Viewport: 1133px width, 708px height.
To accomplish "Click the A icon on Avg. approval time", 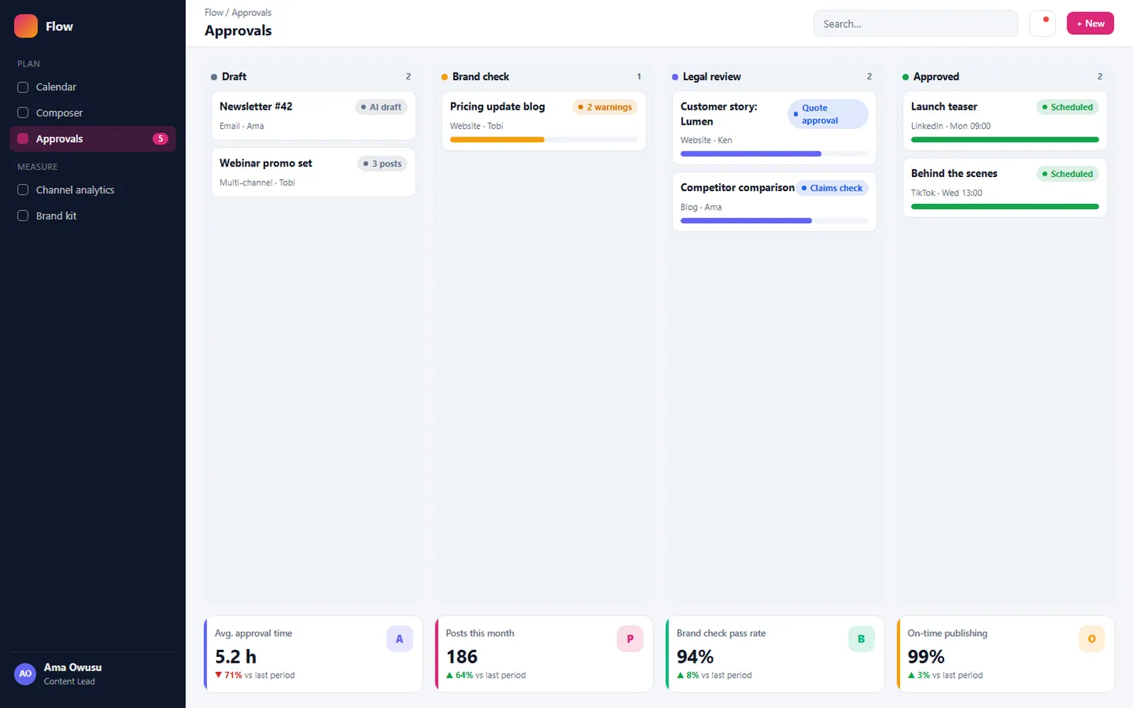I will 399,639.
